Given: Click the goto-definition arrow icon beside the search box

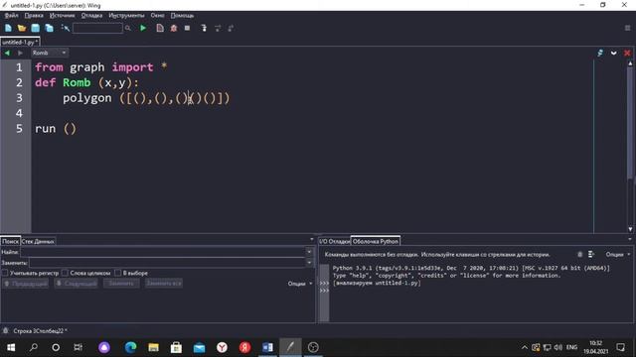Looking at the screenshot, I should [x=65, y=28].
